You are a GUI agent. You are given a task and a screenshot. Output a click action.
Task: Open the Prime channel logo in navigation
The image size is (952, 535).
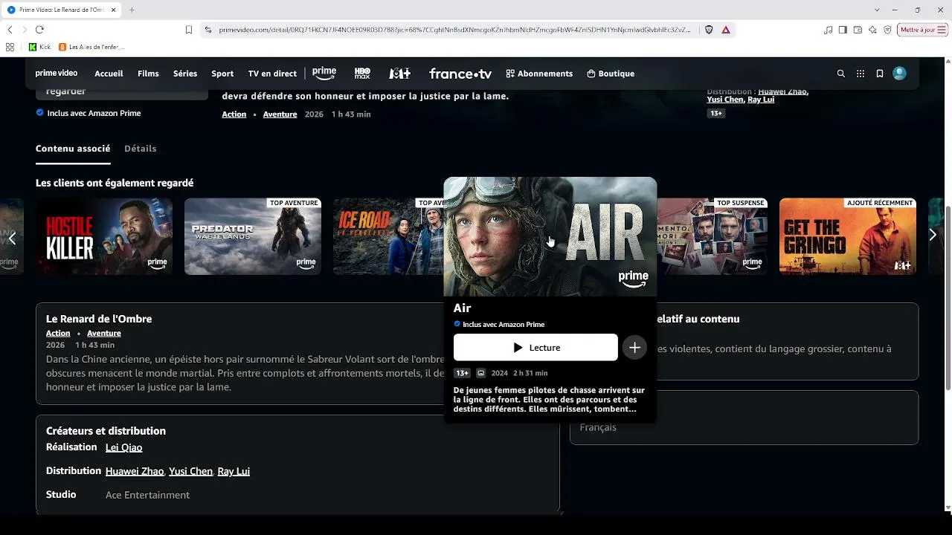(x=324, y=74)
